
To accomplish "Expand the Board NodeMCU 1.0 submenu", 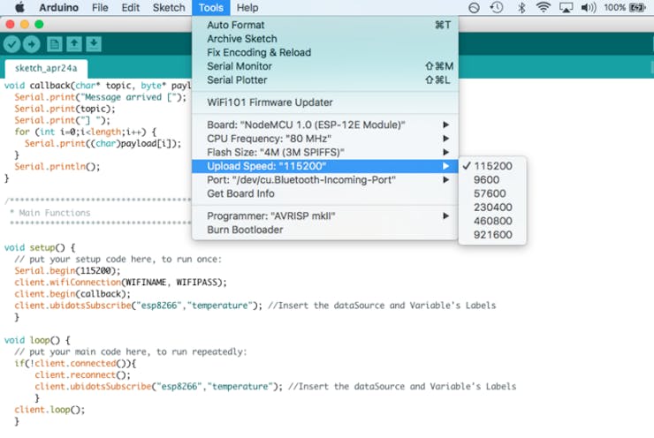I will click(x=306, y=125).
